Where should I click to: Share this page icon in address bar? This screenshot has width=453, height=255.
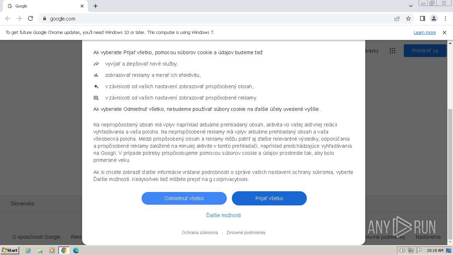pyautogui.click(x=397, y=18)
